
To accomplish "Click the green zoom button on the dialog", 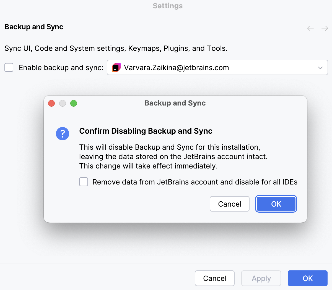I will 74,103.
